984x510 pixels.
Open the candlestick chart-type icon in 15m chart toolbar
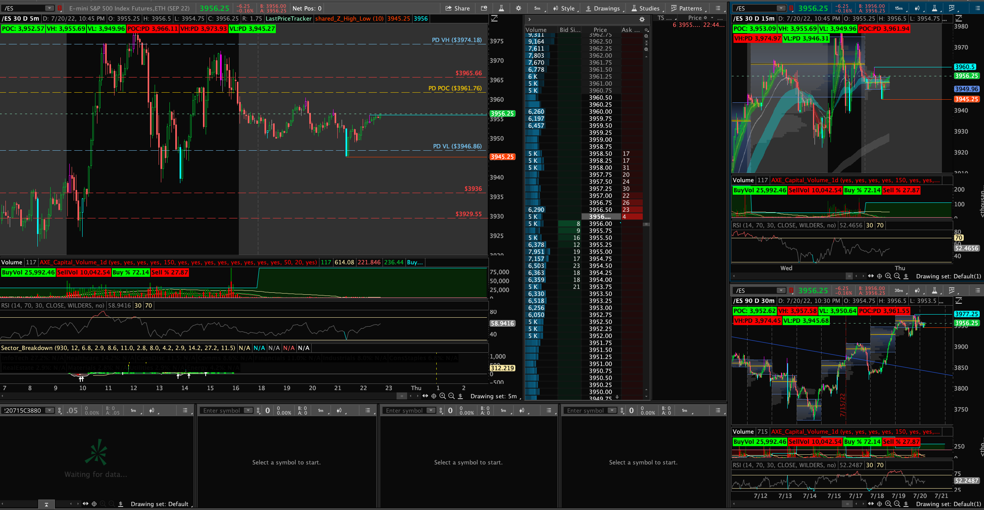tap(918, 8)
